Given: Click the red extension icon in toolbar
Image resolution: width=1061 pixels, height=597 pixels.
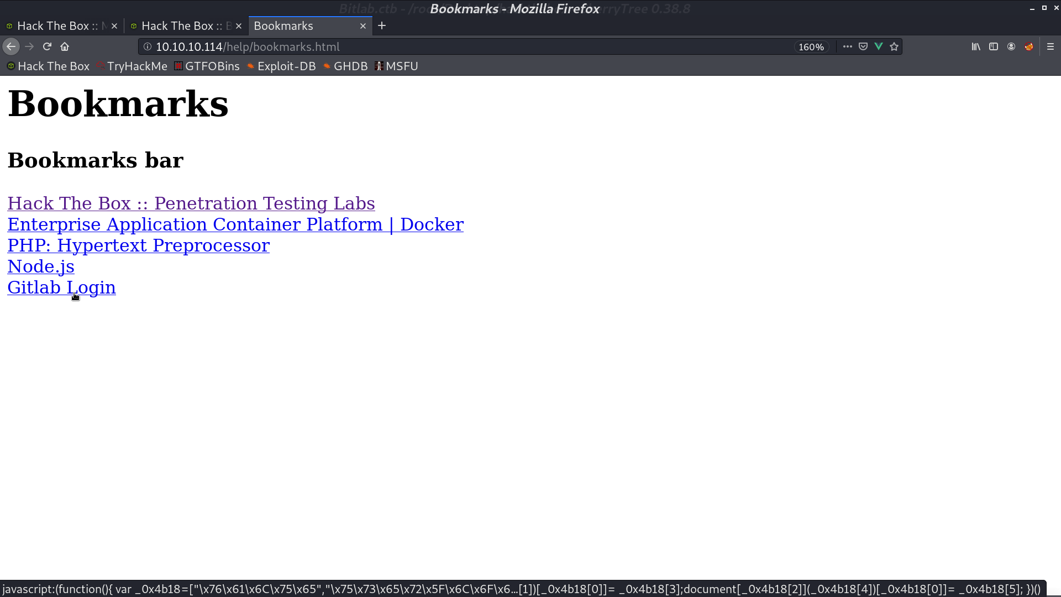Looking at the screenshot, I should (x=1029, y=47).
